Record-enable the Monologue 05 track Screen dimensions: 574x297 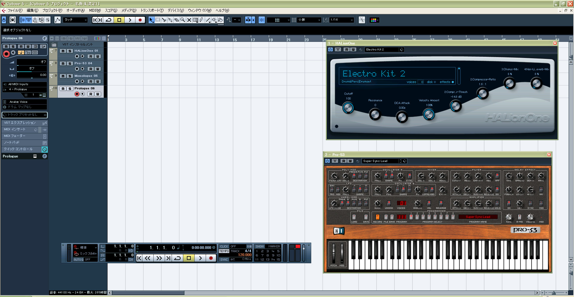click(77, 82)
